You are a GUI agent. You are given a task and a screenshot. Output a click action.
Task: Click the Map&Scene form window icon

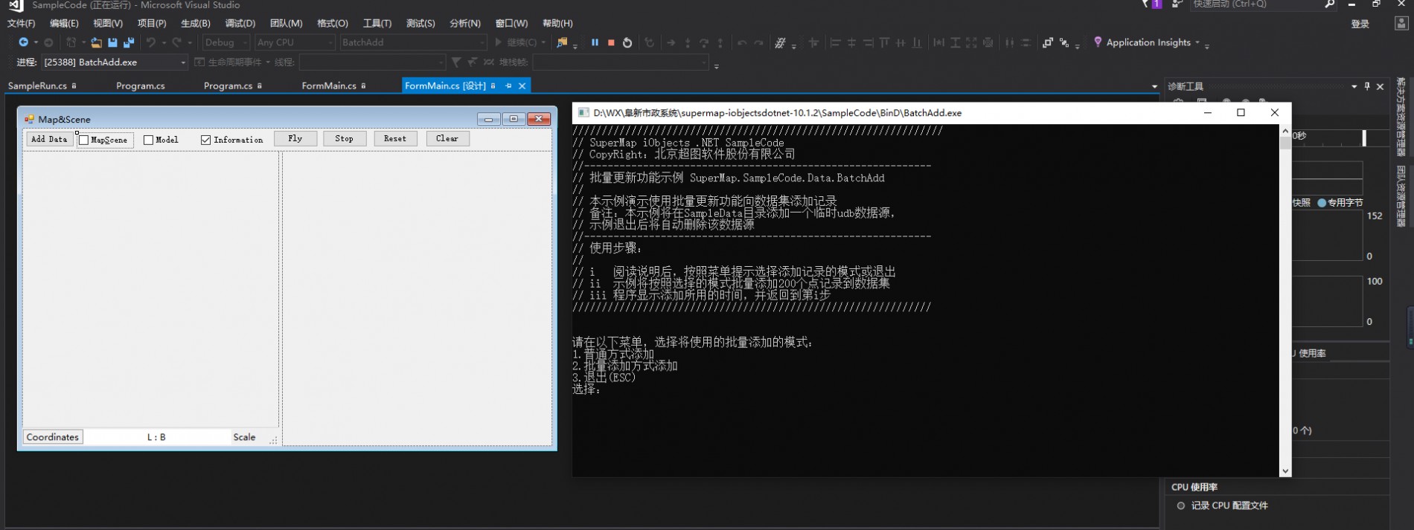click(x=30, y=119)
